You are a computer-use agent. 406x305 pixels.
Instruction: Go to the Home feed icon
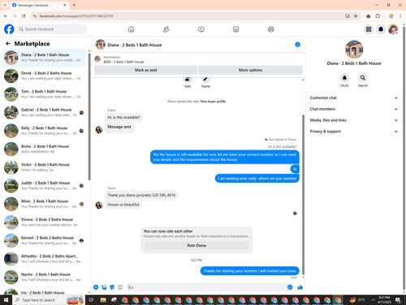[131, 29]
